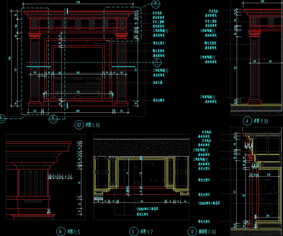Select the '成品火箱' annotation in the elevation

[x=158, y=82]
